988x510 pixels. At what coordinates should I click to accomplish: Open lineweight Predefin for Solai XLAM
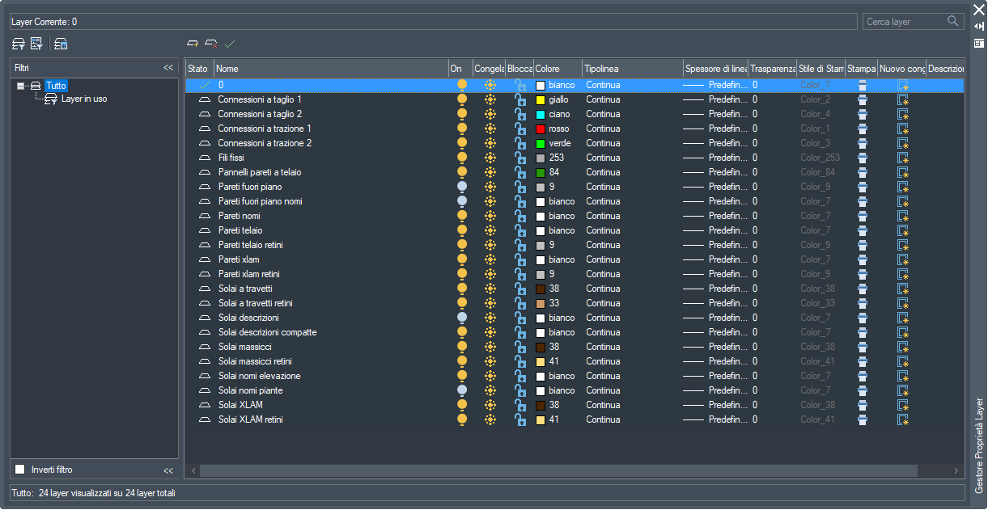[715, 405]
